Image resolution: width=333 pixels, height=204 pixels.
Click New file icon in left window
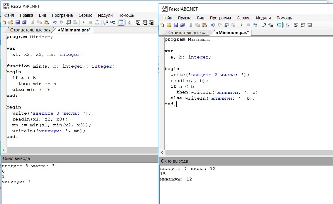coord(4,22)
